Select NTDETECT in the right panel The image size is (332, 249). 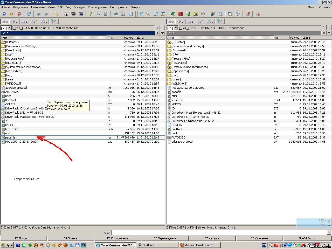pos(249,100)
